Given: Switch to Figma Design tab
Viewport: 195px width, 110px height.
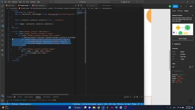Looking at the screenshot, I should coord(174,11).
